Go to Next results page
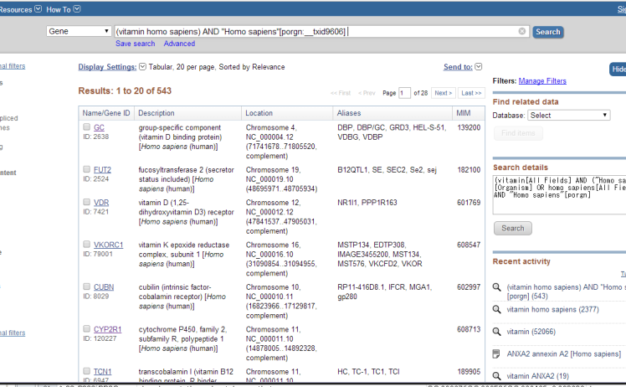Screen dimensions: 626x387 pyautogui.click(x=444, y=93)
